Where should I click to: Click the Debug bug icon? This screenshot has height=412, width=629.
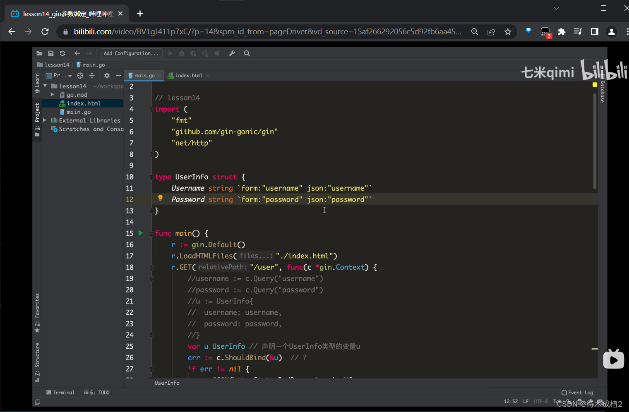click(x=182, y=53)
